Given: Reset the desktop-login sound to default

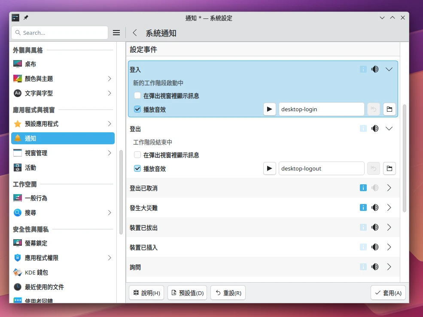Looking at the screenshot, I should pos(373,109).
